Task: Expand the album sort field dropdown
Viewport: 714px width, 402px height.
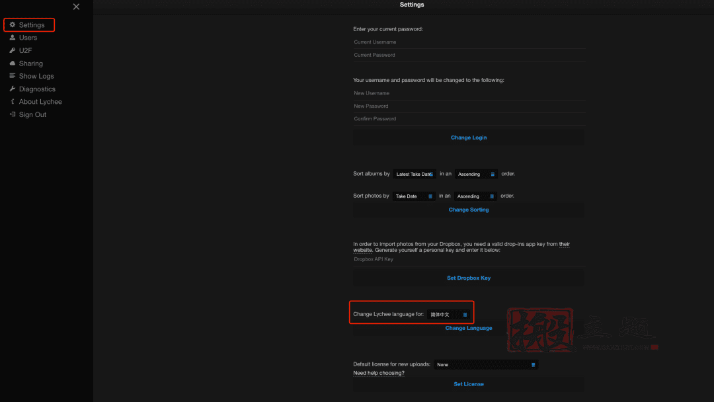Action: [x=415, y=174]
